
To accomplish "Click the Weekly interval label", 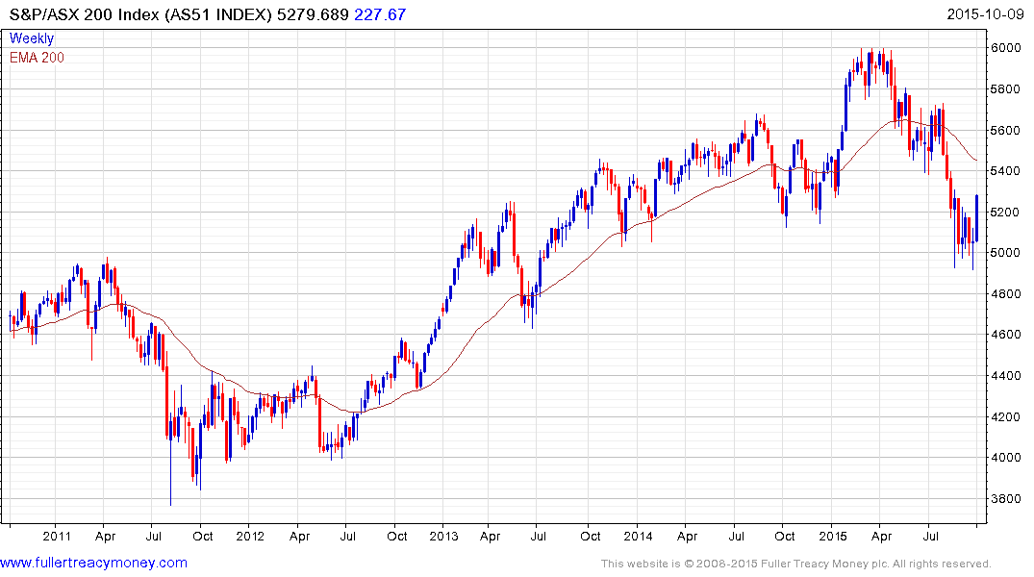I will [x=32, y=38].
